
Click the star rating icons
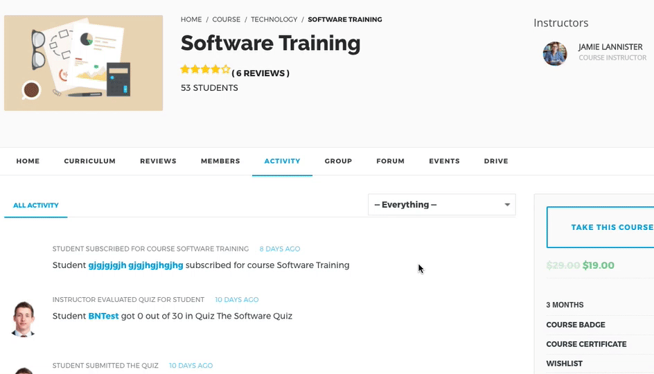click(x=204, y=69)
